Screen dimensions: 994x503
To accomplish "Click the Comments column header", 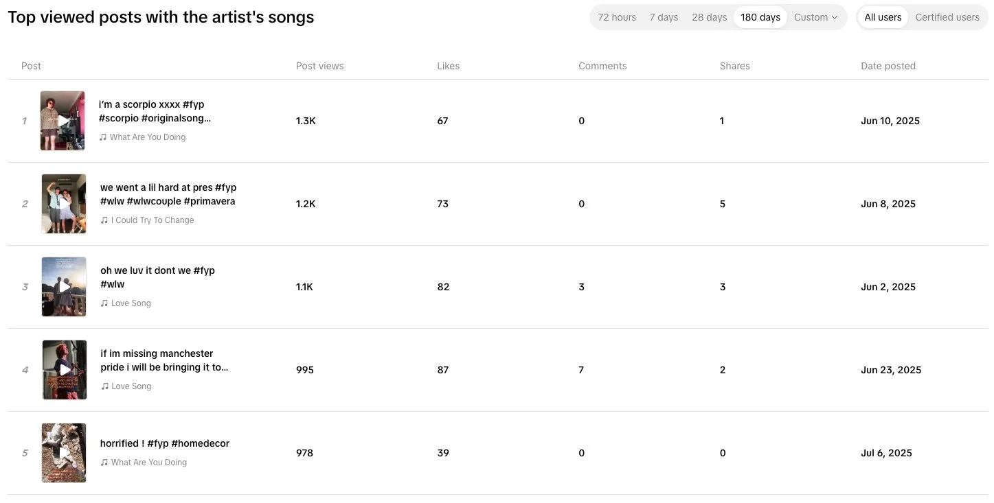I will [602, 66].
